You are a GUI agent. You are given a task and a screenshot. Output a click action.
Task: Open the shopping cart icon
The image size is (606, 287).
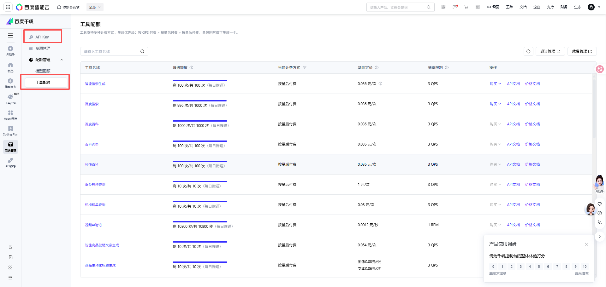(466, 7)
